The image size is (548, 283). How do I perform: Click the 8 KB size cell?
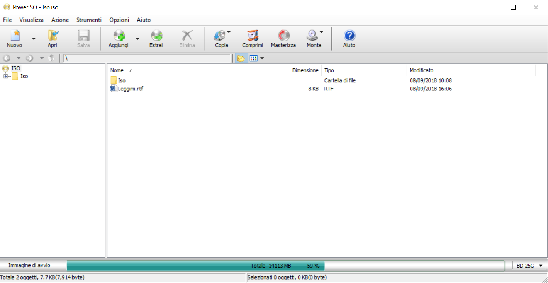pos(313,89)
